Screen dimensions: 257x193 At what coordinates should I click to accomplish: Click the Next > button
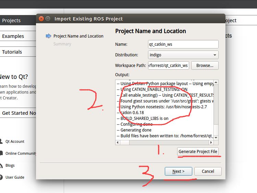(x=178, y=171)
